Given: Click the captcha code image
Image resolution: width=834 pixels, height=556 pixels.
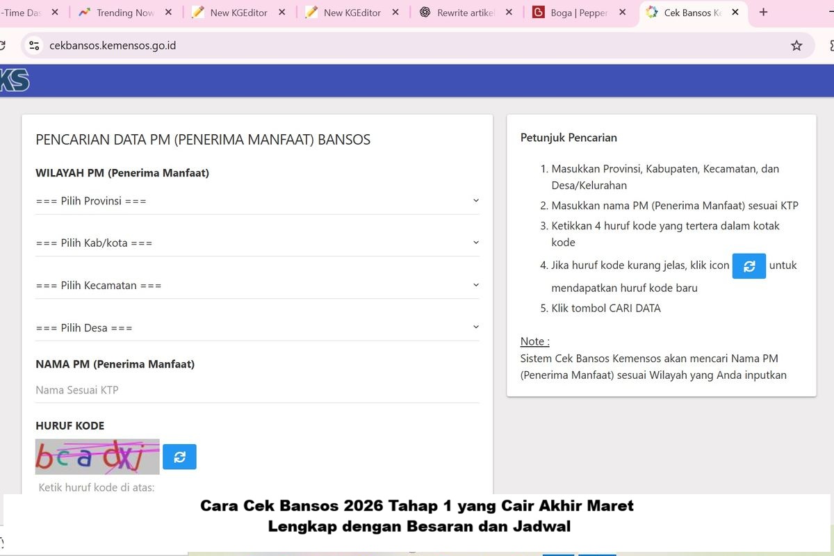Looking at the screenshot, I should click(x=97, y=457).
